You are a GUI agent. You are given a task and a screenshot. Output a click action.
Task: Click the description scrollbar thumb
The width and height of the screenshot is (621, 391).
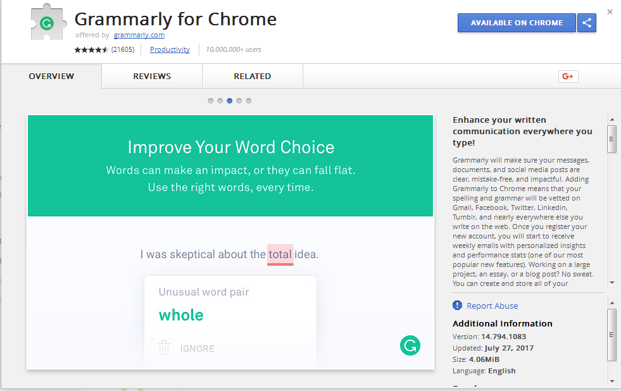click(x=612, y=139)
